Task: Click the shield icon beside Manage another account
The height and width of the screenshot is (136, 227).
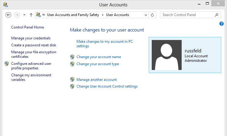Action: pyautogui.click(x=72, y=80)
